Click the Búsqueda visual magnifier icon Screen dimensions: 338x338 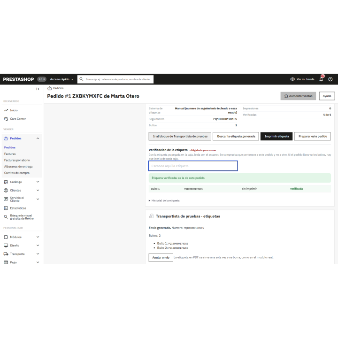coord(6,217)
